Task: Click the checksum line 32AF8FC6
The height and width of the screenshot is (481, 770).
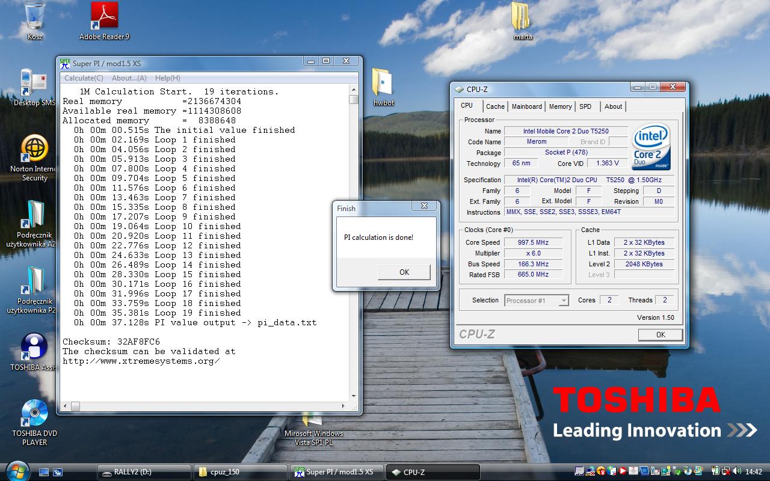Action: tap(111, 342)
